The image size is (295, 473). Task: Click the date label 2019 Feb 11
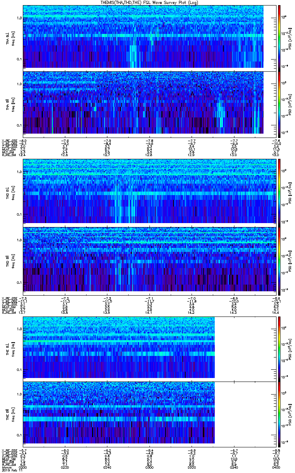(12, 470)
